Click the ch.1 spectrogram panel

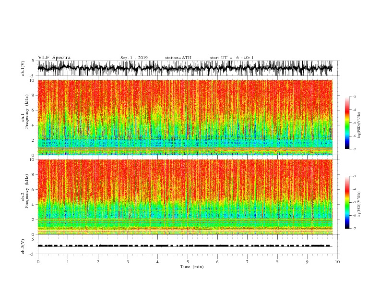185,117
